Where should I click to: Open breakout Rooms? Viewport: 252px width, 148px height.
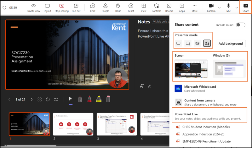169,8
